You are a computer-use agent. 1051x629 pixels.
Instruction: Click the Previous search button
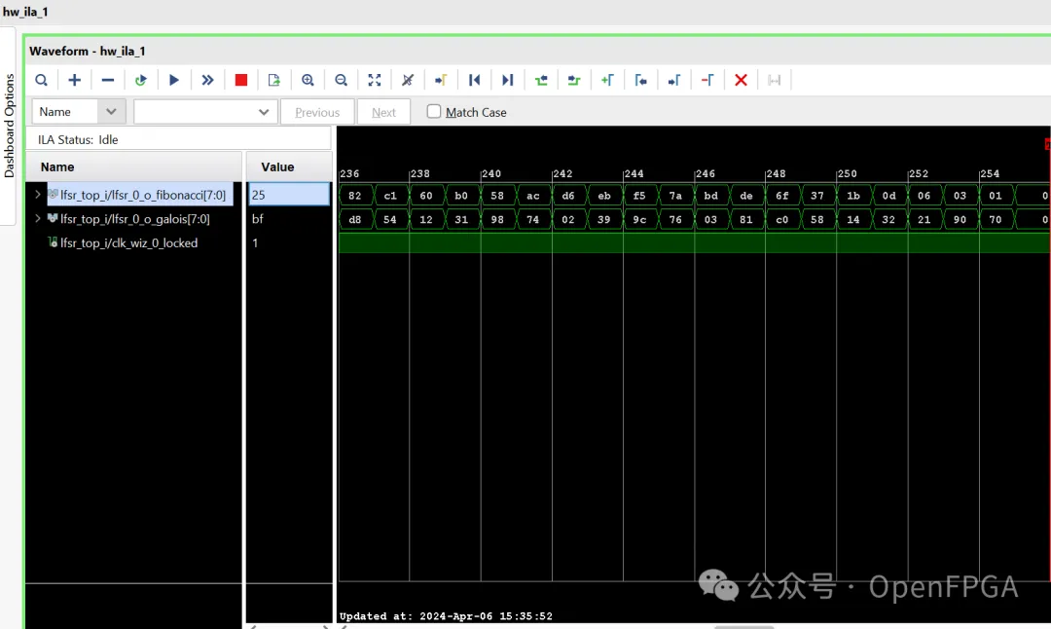click(317, 112)
